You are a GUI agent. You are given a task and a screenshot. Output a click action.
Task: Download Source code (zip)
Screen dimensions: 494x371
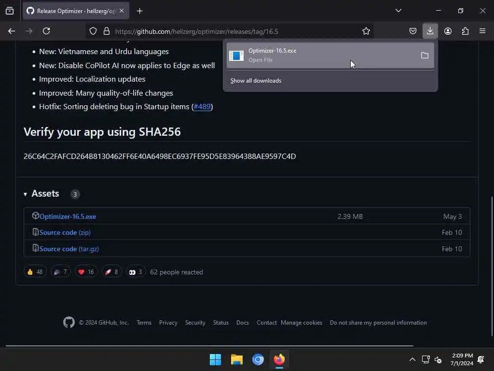[x=65, y=232]
